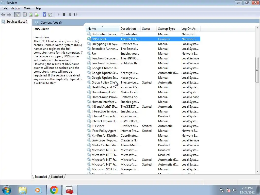Select the Extensible Authen... service
This screenshot has height=195, width=260.
pyautogui.click(x=143, y=49)
